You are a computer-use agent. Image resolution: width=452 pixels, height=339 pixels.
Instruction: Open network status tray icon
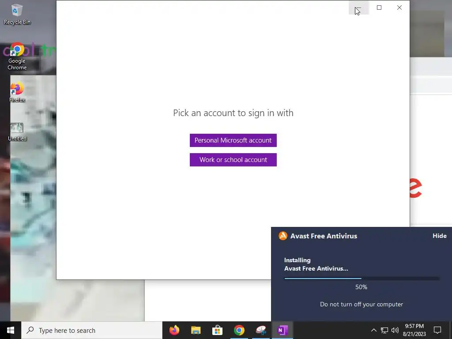coord(384,330)
